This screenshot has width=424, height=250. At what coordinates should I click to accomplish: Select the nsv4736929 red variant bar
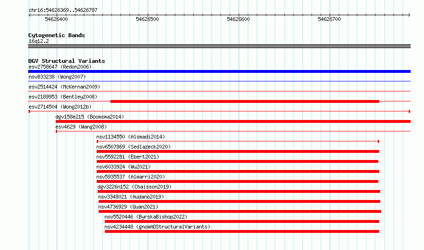point(240,211)
